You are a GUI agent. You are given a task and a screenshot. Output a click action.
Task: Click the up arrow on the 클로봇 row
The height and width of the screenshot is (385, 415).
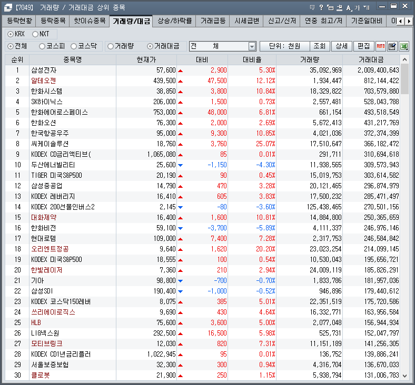point(181,376)
